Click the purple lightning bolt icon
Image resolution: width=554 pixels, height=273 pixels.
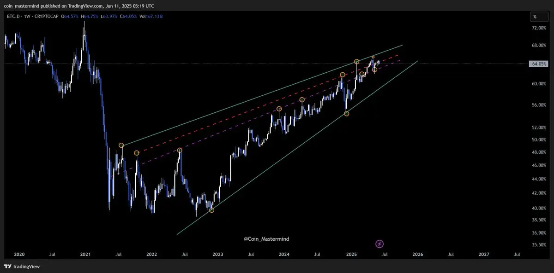click(x=379, y=244)
